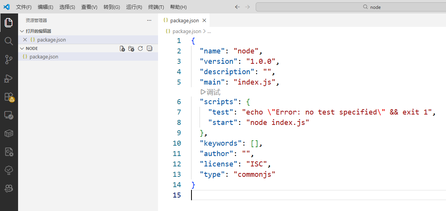Open the Extensions view with warning badge
The width and height of the screenshot is (446, 211).
[x=8, y=97]
